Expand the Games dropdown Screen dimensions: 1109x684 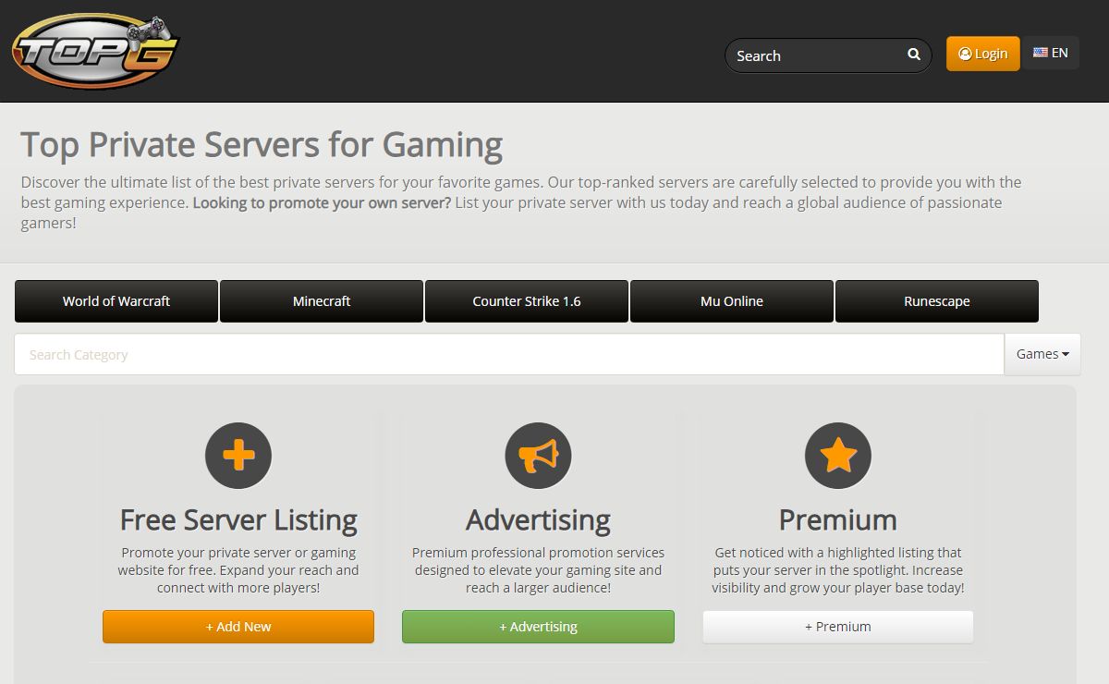coord(1042,354)
